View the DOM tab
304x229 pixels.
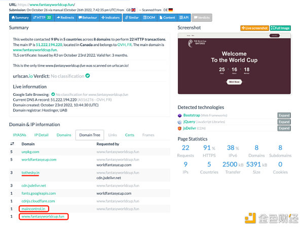click(149, 18)
